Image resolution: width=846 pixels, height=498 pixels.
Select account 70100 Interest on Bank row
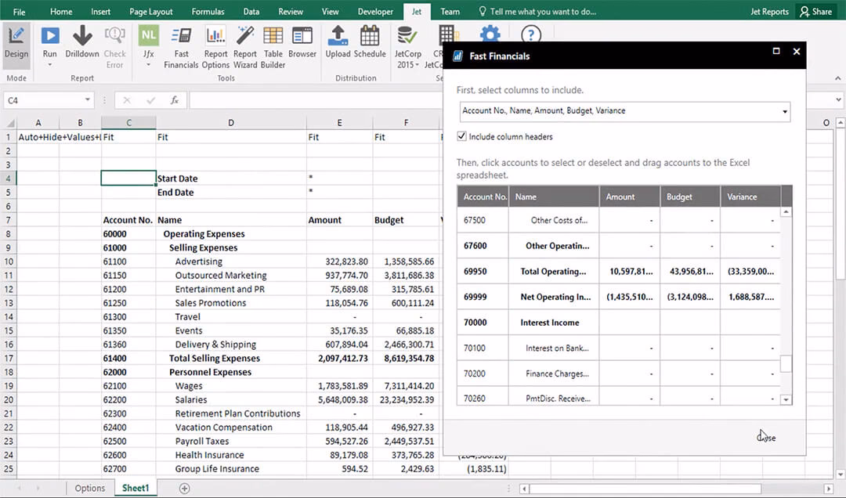pyautogui.click(x=618, y=348)
